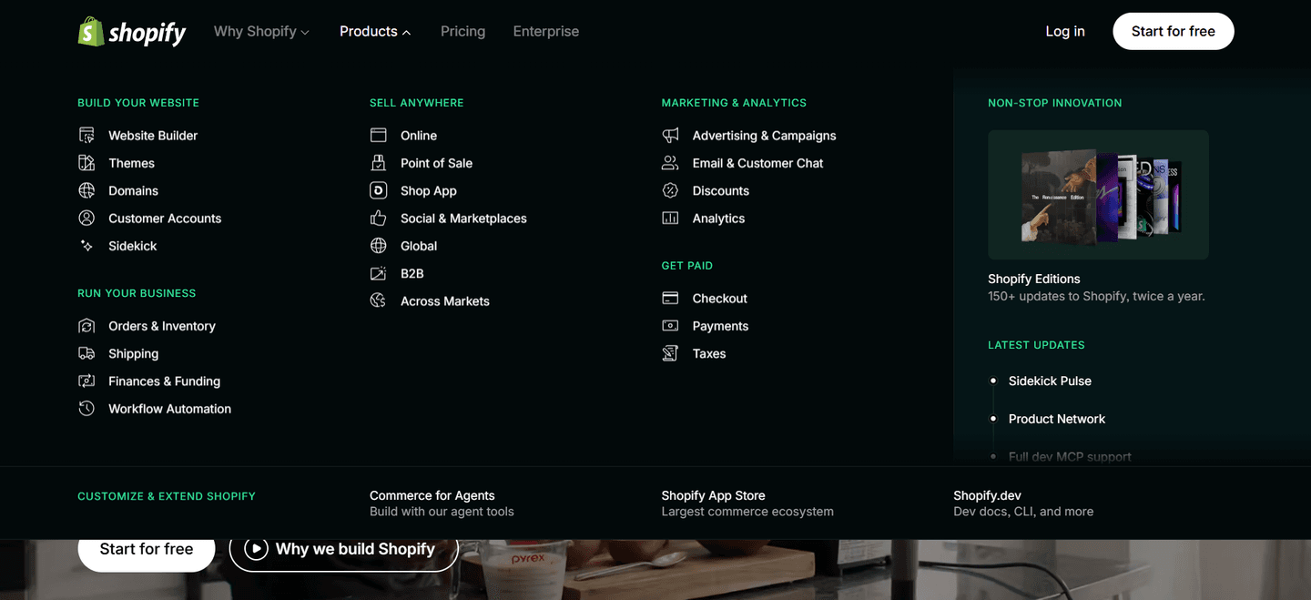This screenshot has width=1311, height=600.
Task: Click the Taxes receipt icon
Action: tap(670, 353)
